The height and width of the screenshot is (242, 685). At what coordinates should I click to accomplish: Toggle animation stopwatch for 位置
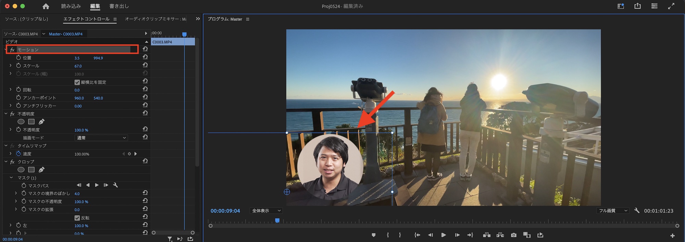(18, 58)
